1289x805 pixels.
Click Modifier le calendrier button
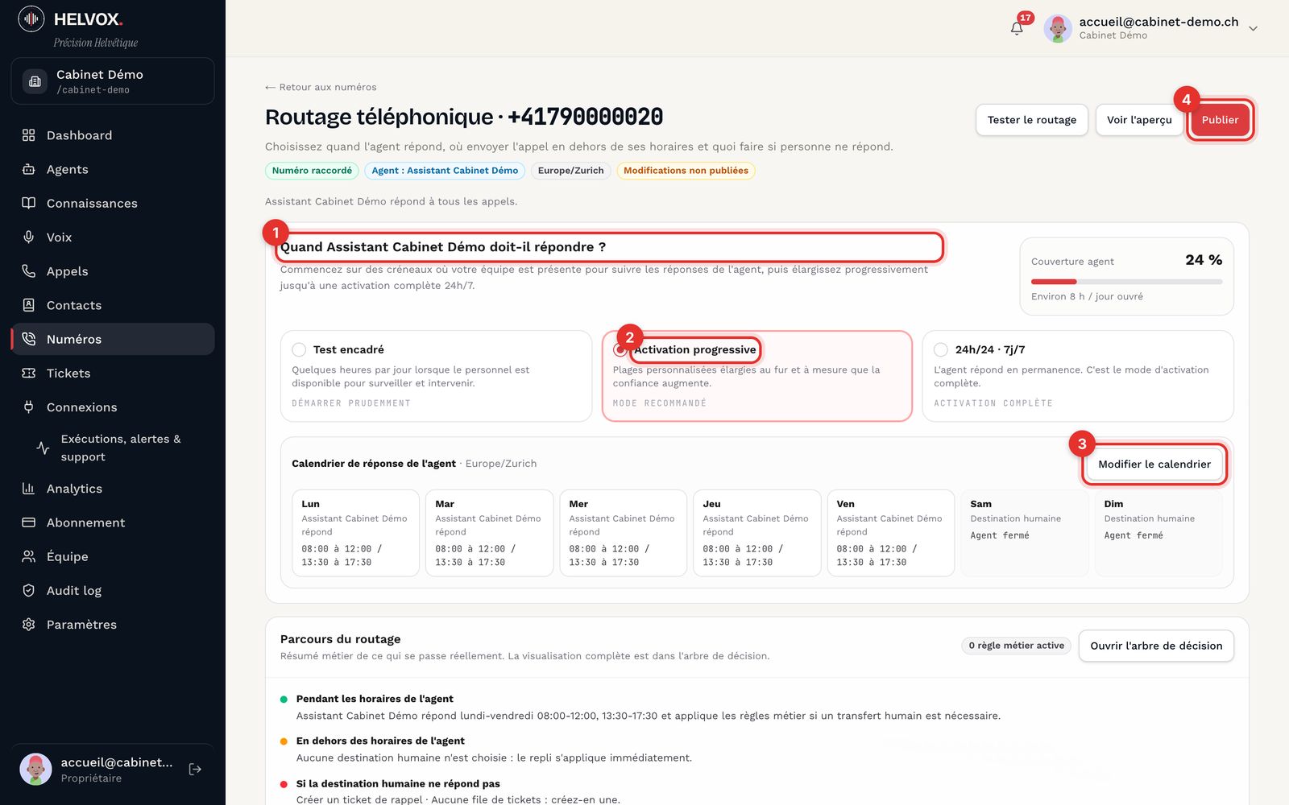point(1154,464)
